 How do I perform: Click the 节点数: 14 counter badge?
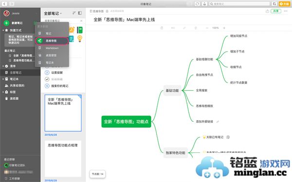coord(98,174)
